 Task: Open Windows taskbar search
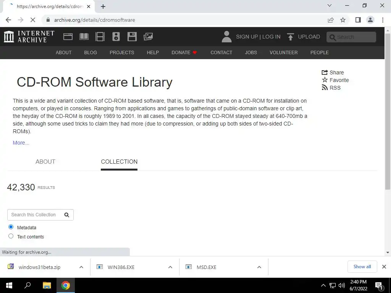(x=27, y=285)
